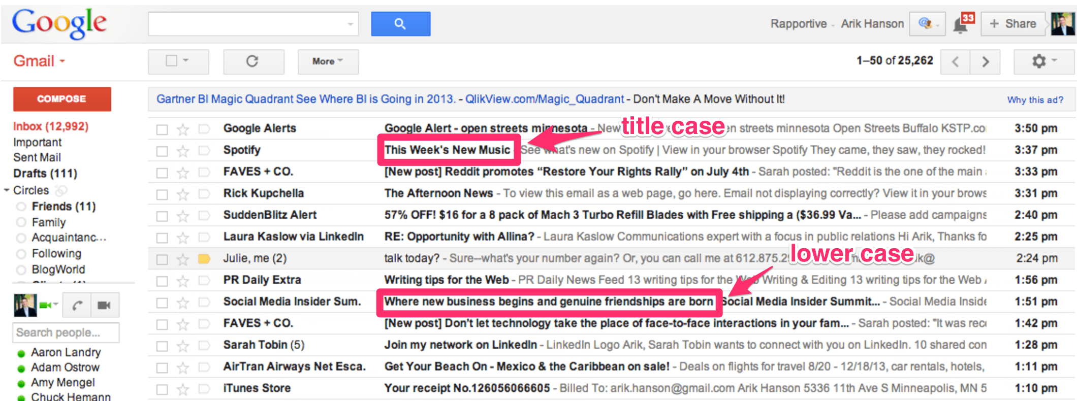Check the Julie, me (2) conversation
This screenshot has width=1077, height=401.
162,259
